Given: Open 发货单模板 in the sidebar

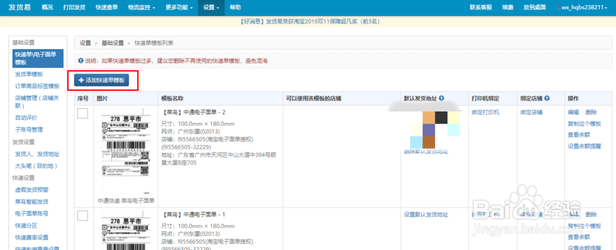Looking at the screenshot, I should click(29, 74).
